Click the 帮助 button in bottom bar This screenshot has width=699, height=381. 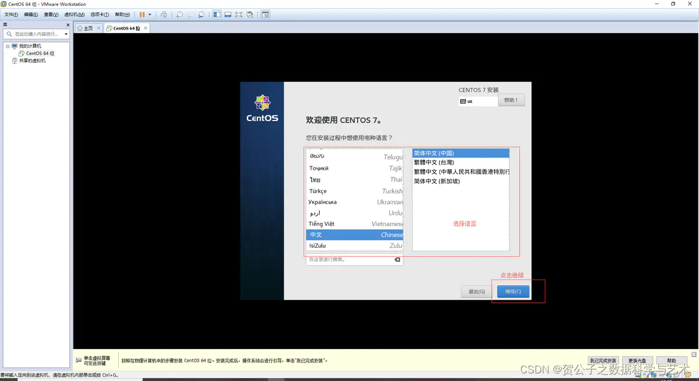click(x=672, y=361)
